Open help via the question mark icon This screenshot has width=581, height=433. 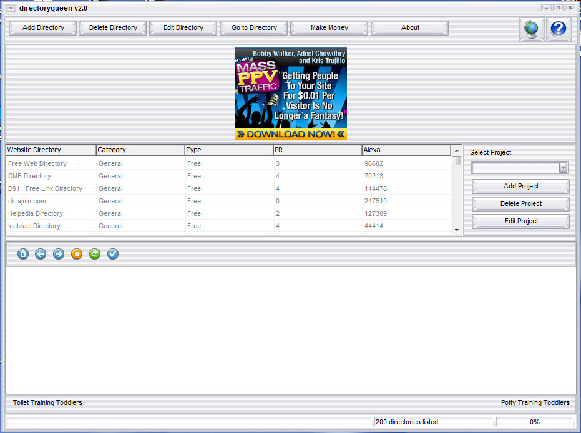559,29
